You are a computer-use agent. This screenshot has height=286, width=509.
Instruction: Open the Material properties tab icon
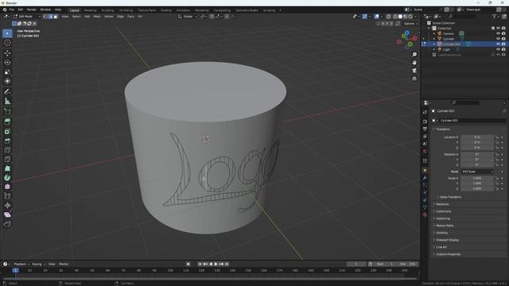point(425,214)
